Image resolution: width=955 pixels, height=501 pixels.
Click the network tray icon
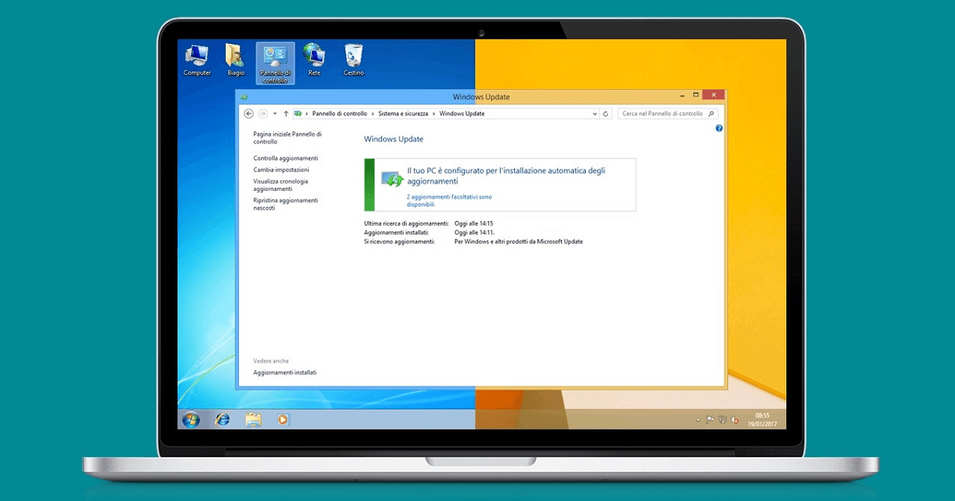pos(722,420)
